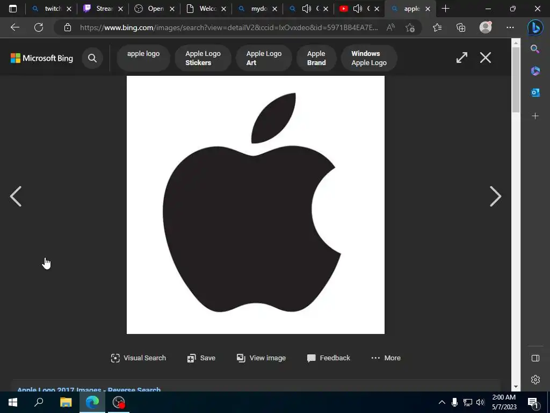Open the browser profile avatar
Image resolution: width=550 pixels, height=413 pixels.
[486, 27]
